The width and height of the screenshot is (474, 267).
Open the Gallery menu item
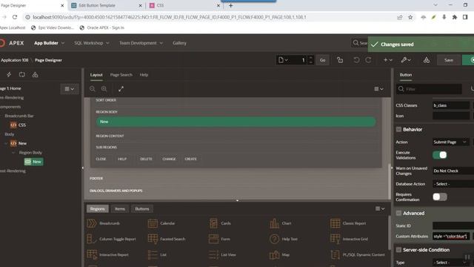179,43
